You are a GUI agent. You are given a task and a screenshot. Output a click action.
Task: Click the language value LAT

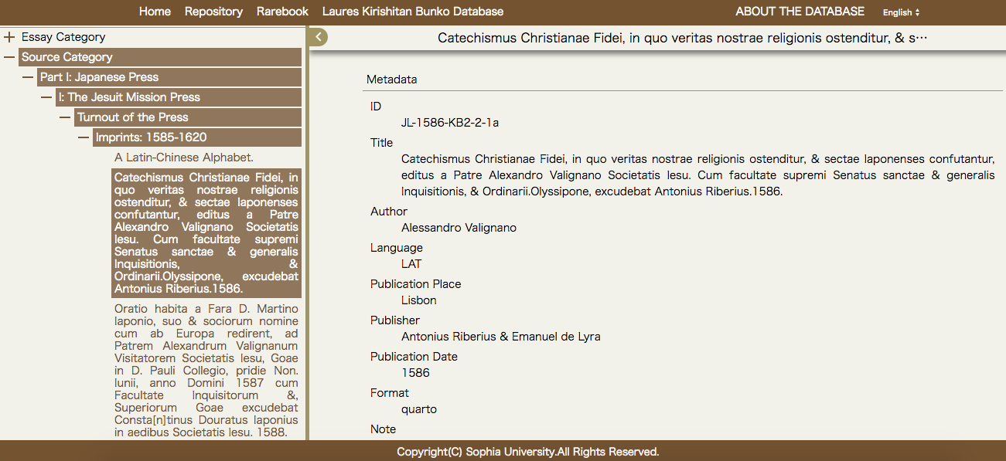tap(411, 264)
